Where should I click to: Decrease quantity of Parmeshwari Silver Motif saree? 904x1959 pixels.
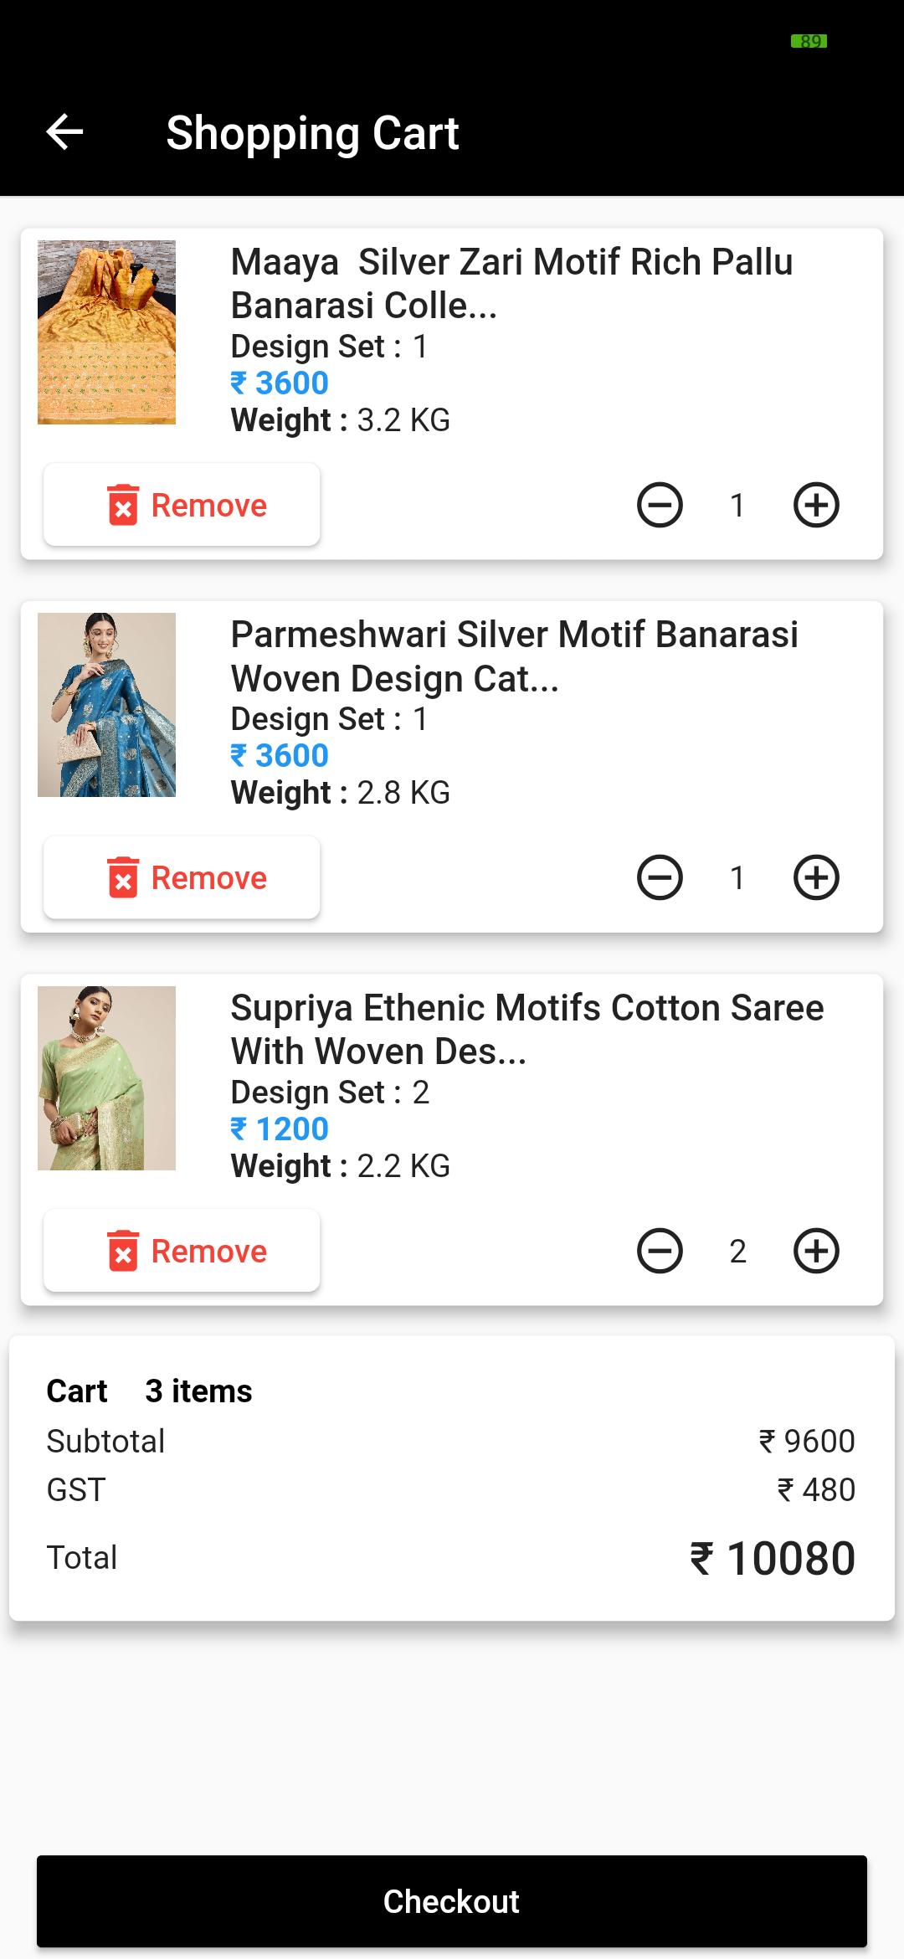click(660, 877)
